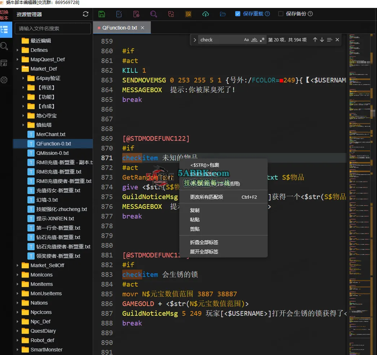Open the sidebar settings gear icon

tap(4, 80)
